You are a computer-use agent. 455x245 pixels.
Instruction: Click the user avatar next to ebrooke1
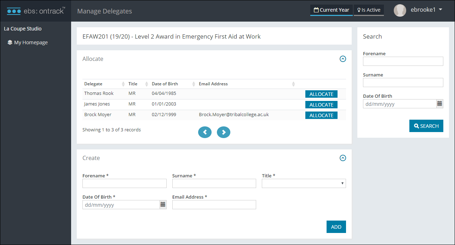click(x=400, y=10)
